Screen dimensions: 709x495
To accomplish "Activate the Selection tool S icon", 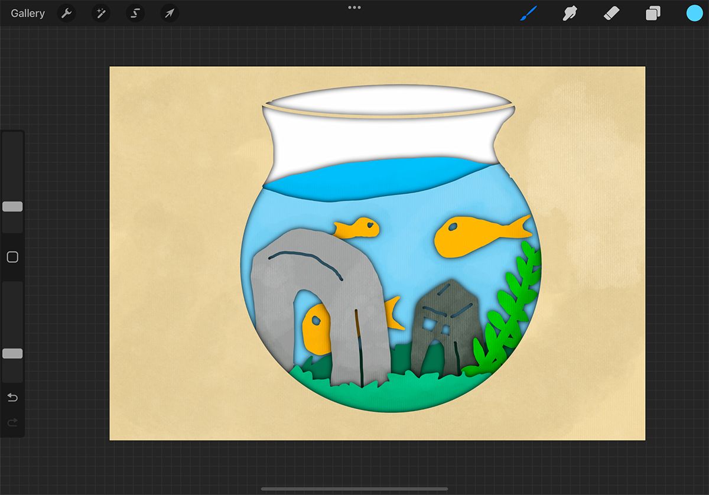I will (x=135, y=13).
